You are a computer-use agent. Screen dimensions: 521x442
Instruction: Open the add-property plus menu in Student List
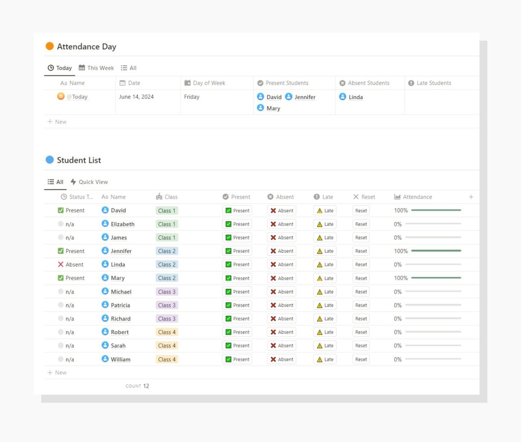(x=471, y=197)
